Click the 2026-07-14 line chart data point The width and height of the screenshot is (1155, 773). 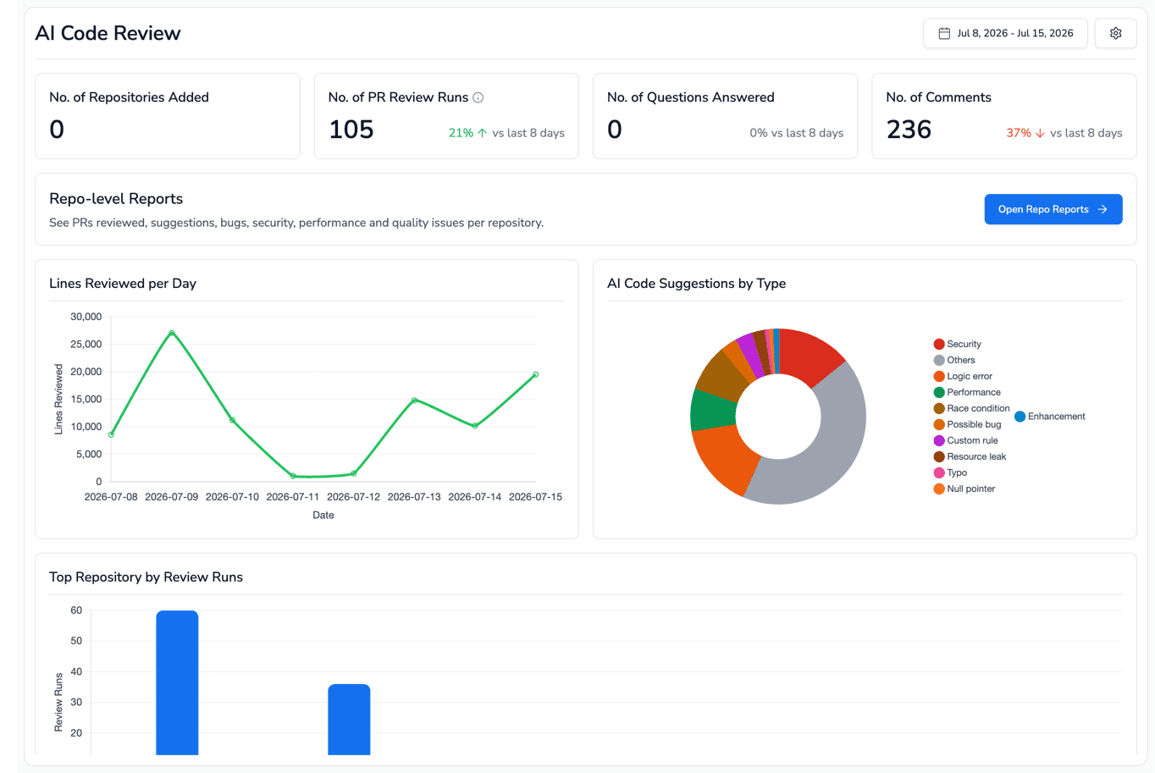coord(475,426)
